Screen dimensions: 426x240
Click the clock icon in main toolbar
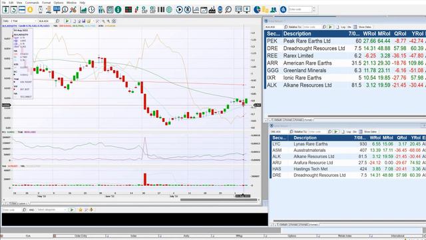pyautogui.click(x=92, y=10)
